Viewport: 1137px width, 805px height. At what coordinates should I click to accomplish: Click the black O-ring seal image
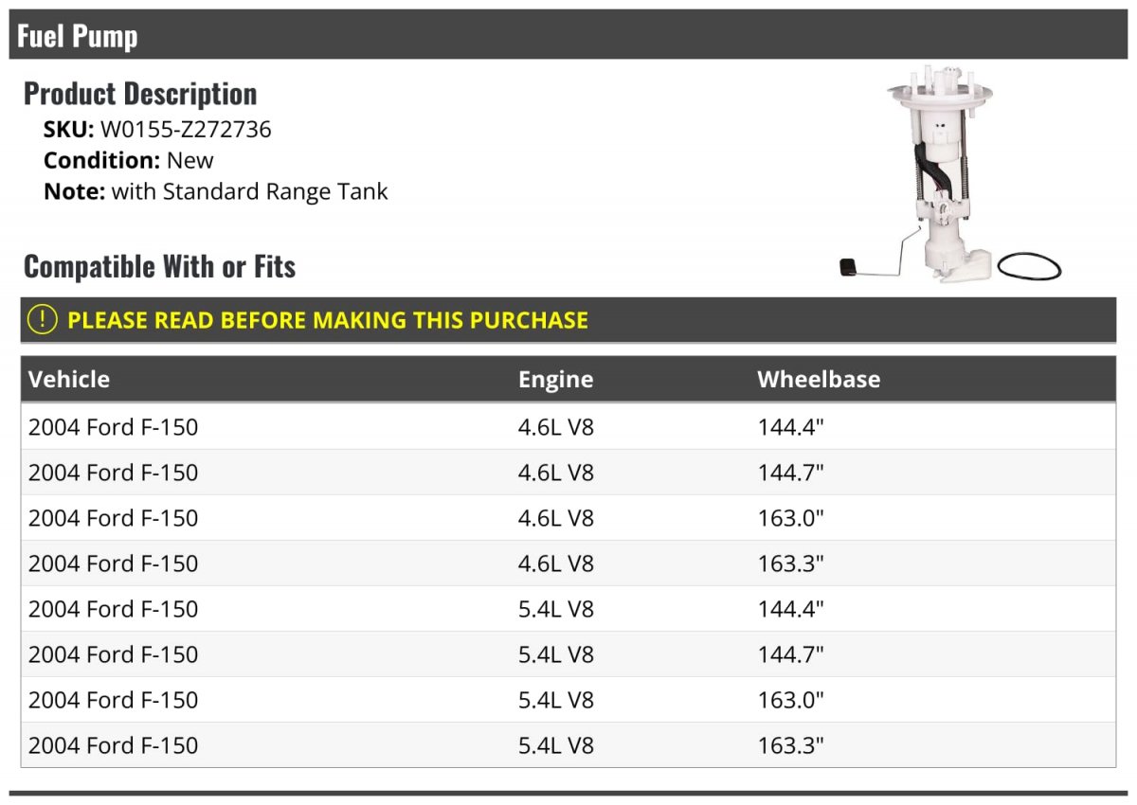[1030, 266]
